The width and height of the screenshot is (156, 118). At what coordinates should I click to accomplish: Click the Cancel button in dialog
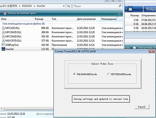(x=142, y=107)
